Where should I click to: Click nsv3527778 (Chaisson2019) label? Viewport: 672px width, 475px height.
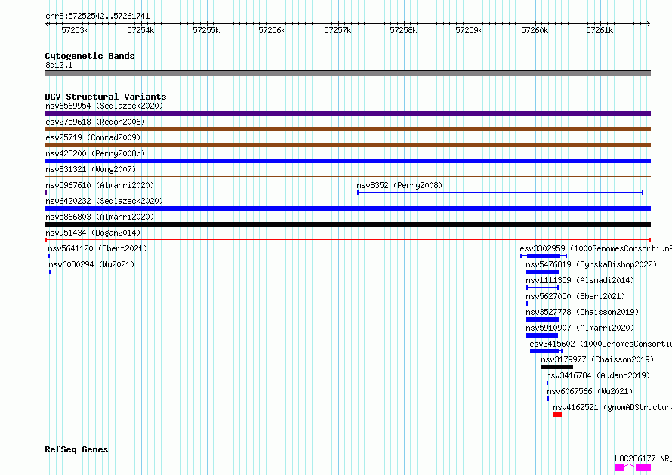click(582, 312)
